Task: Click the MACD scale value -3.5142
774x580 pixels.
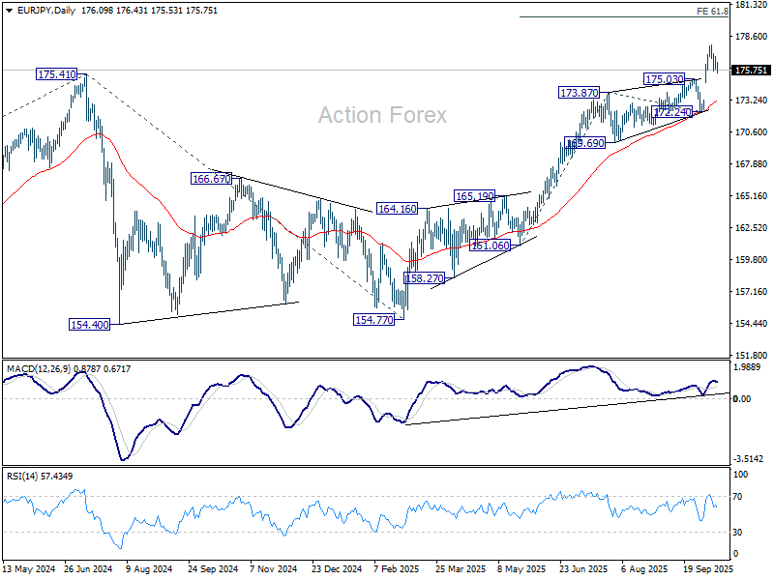Action: (x=748, y=458)
